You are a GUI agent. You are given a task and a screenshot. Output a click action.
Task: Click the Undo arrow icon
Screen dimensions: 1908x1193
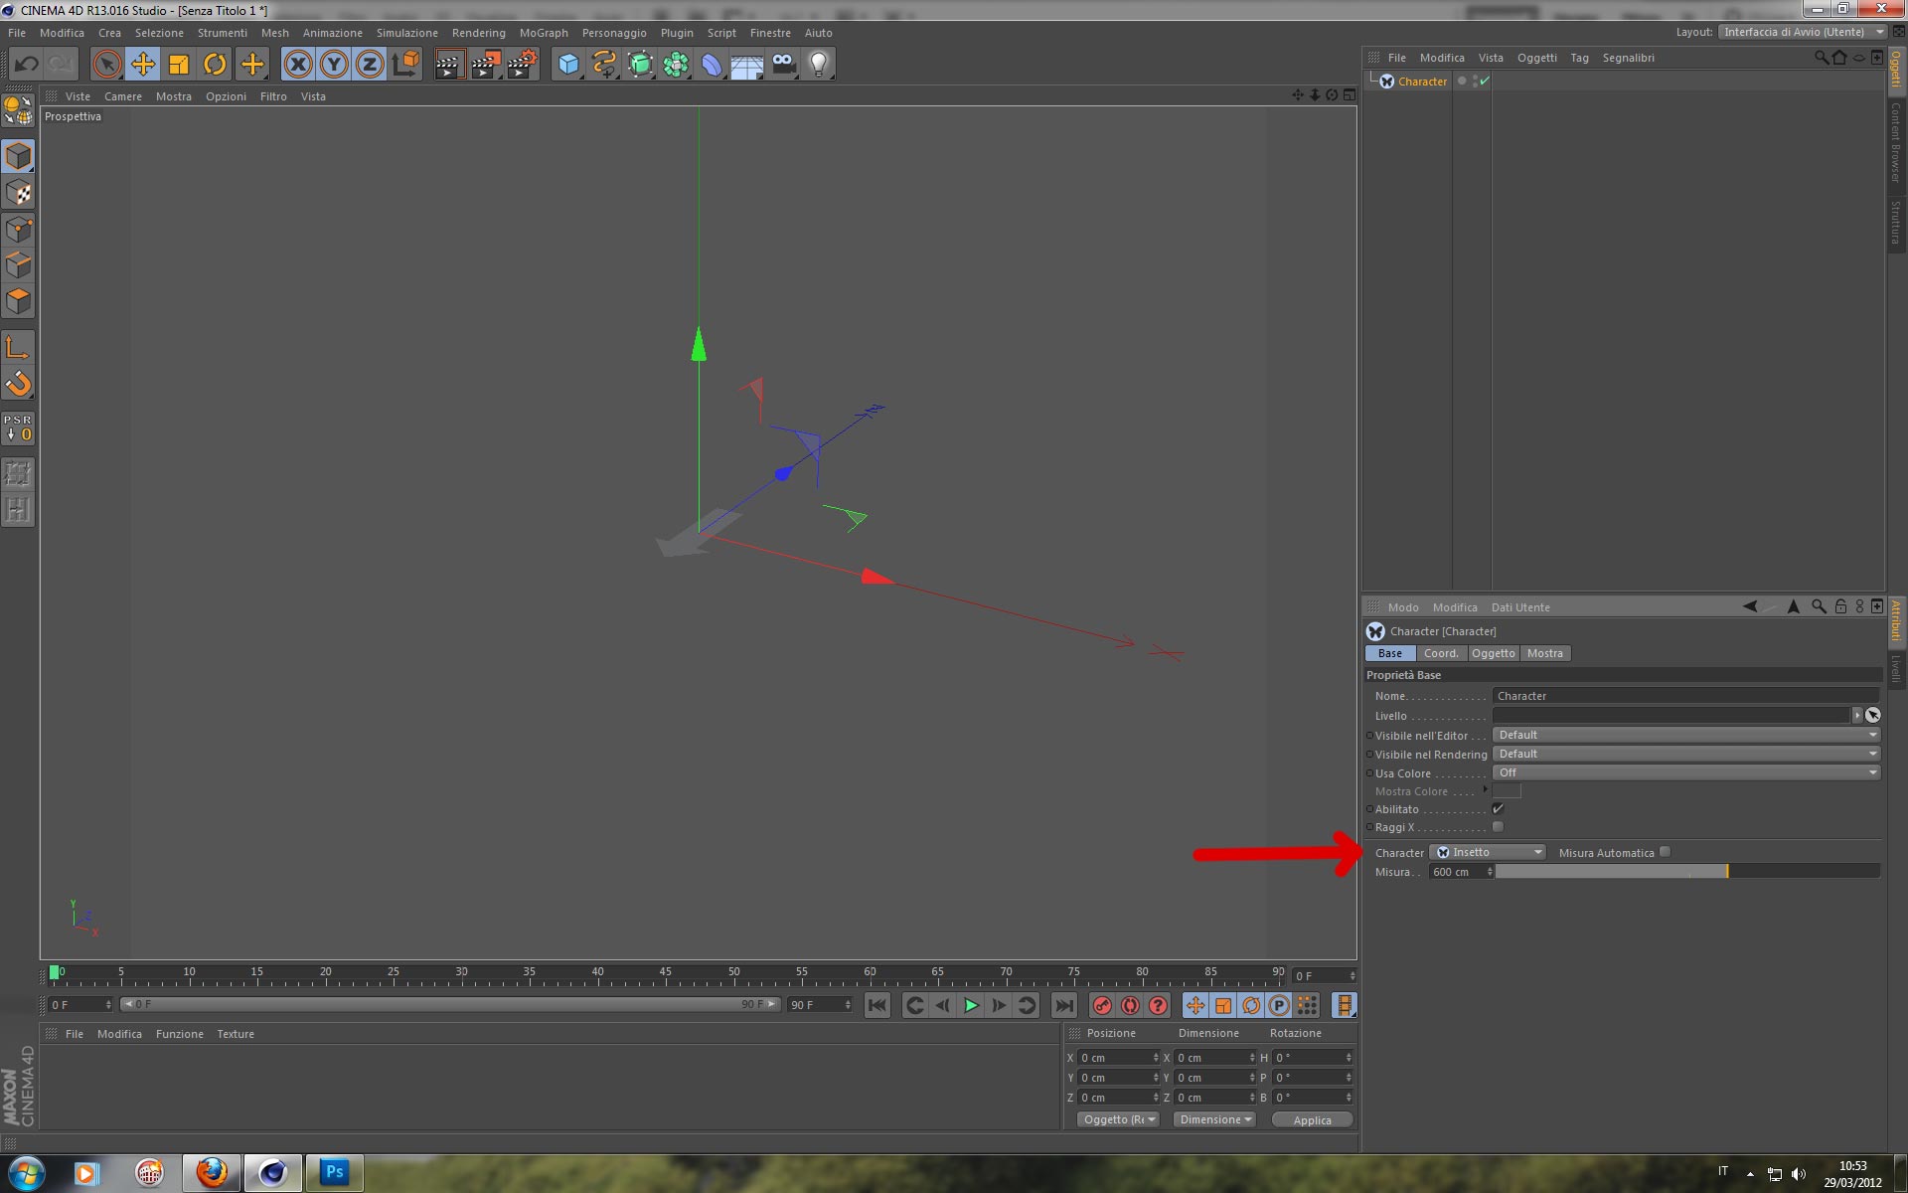(26, 65)
